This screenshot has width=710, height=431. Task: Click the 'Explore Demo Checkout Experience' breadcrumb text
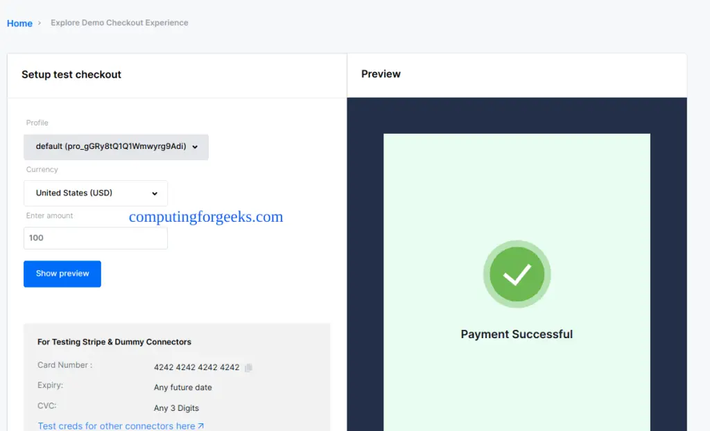(x=119, y=23)
